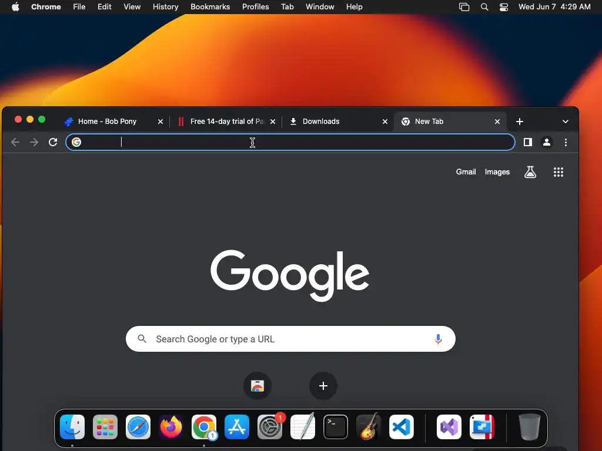Add a shortcut with the plus tile

323,385
